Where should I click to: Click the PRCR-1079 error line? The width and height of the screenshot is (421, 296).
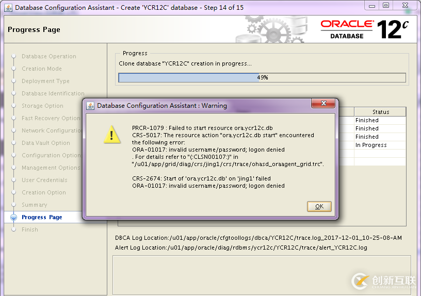(202, 128)
